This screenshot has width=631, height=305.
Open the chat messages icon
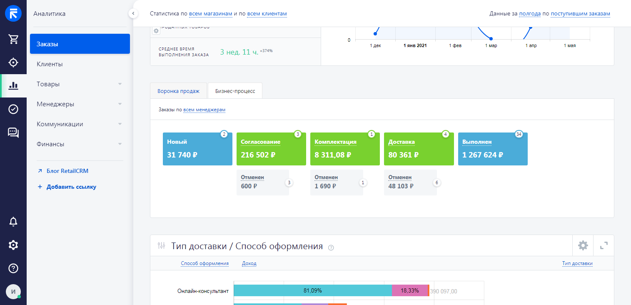point(13,132)
